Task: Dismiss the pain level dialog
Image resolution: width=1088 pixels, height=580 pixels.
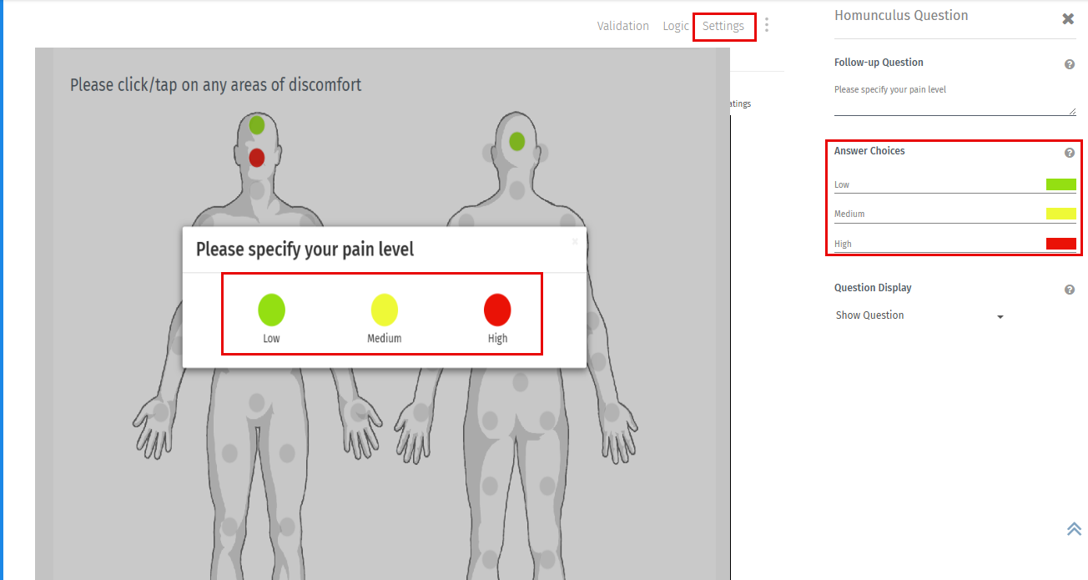Action: coord(574,241)
